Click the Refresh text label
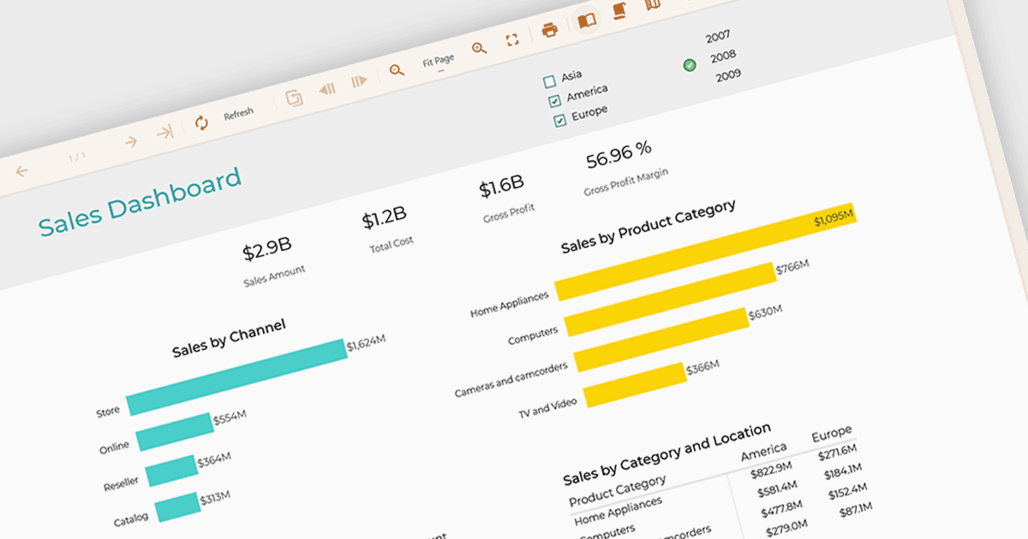This screenshot has height=539, width=1028. [x=239, y=114]
